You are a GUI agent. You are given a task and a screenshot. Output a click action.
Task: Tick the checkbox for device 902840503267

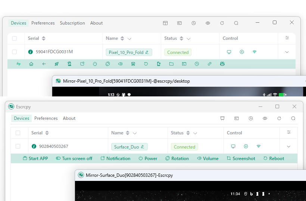click(x=18, y=146)
